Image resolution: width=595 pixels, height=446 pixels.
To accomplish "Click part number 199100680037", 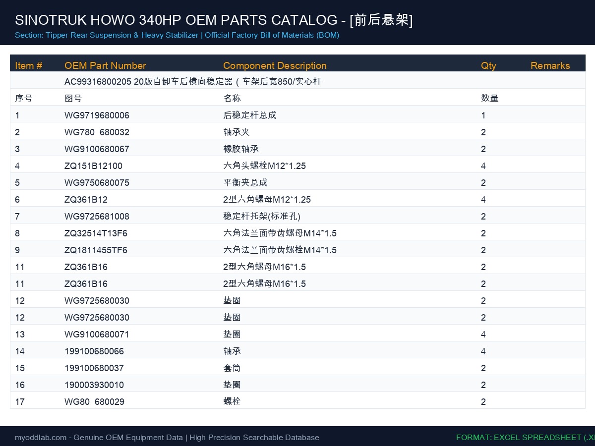I will click(94, 368).
